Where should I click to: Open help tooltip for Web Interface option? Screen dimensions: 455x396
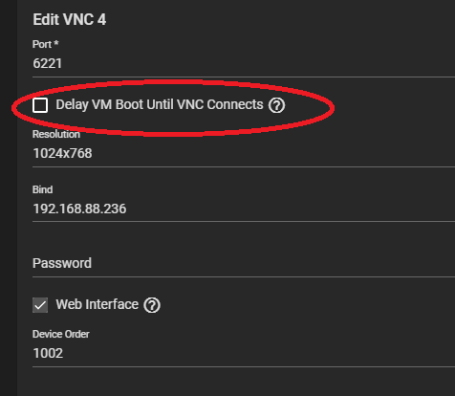pyautogui.click(x=152, y=305)
